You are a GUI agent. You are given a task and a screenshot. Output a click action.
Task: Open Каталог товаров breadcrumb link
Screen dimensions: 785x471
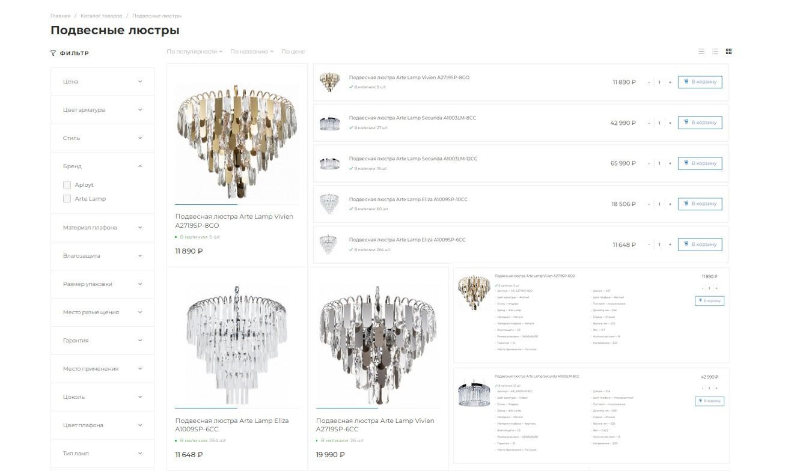click(x=101, y=16)
